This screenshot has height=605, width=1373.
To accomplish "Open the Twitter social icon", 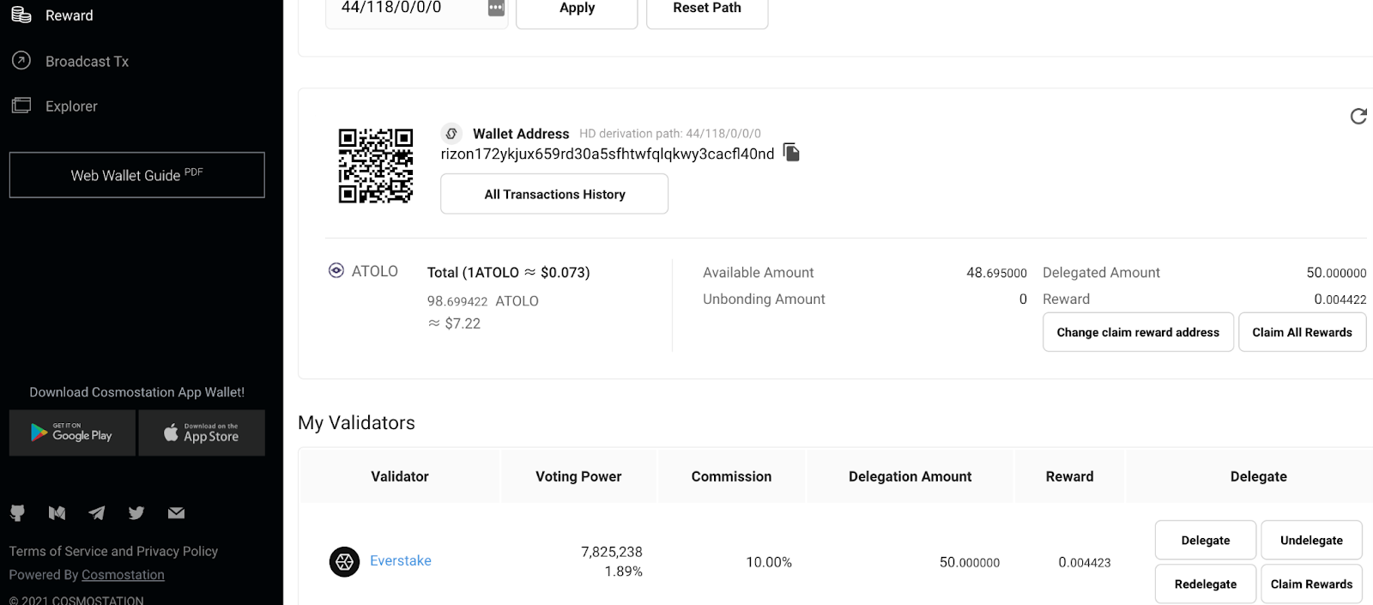I will 136,513.
